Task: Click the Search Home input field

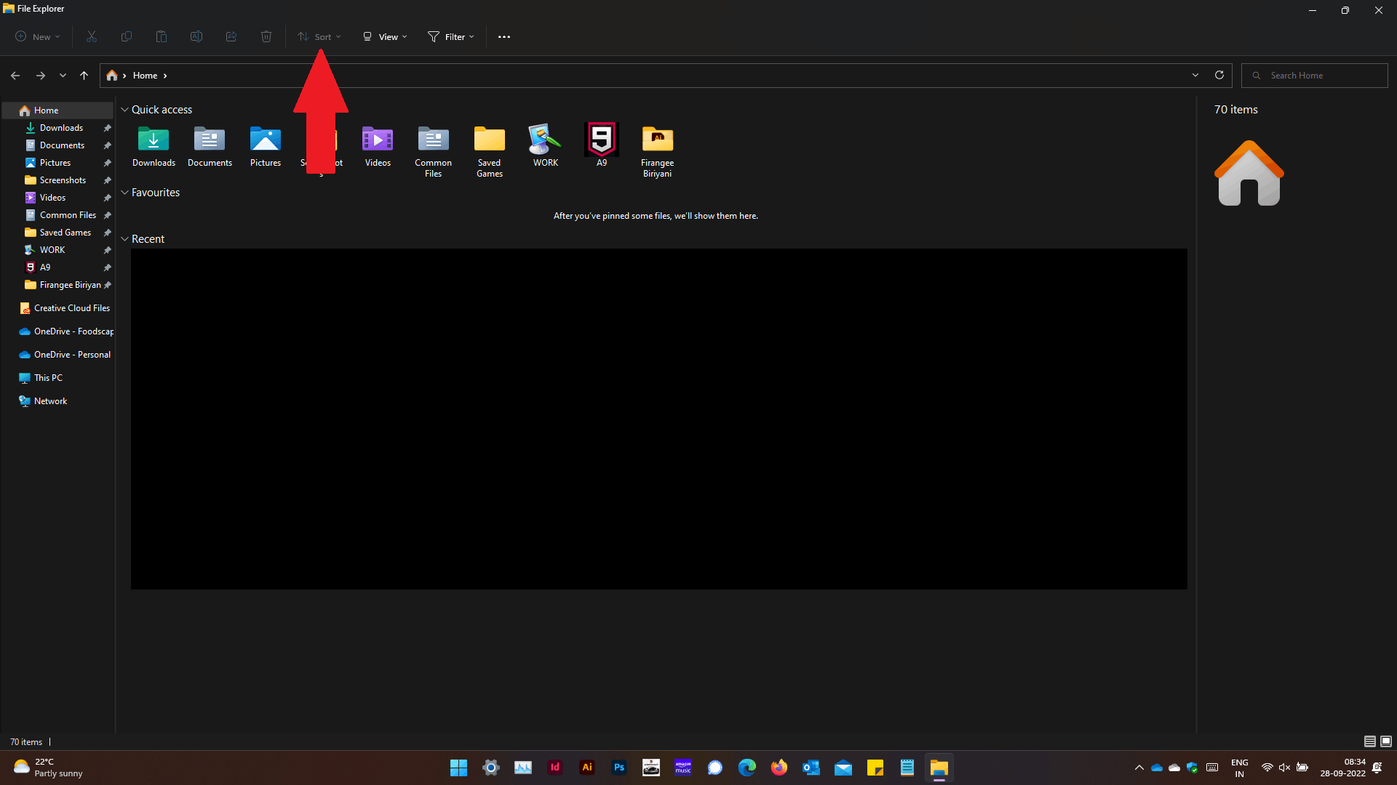Action: (x=1315, y=76)
